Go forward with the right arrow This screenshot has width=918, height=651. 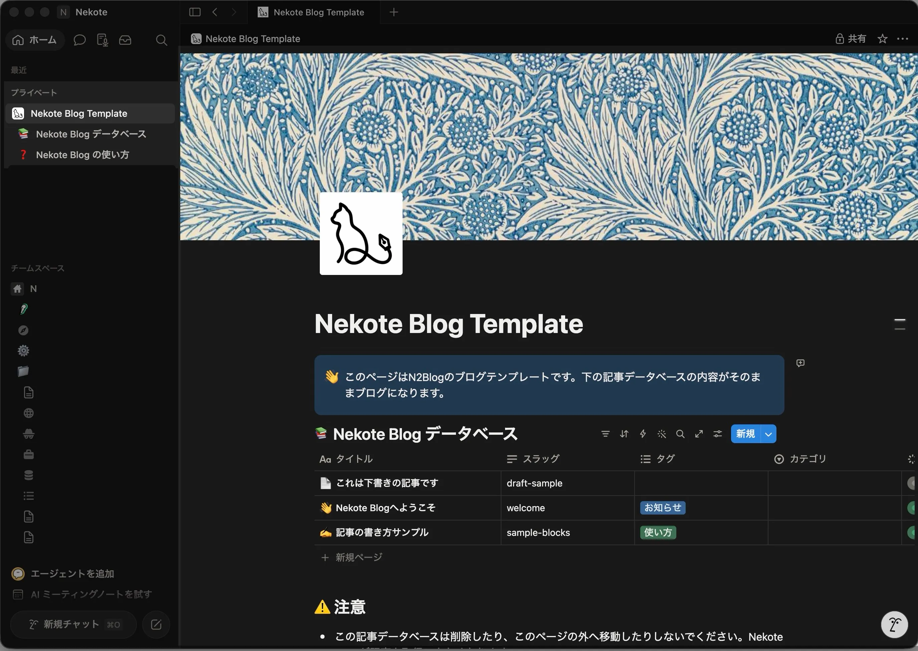tap(234, 12)
